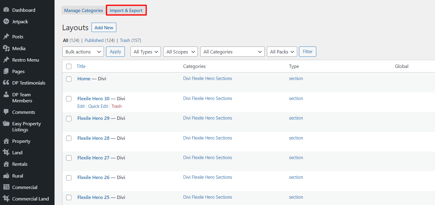Check the select-all checkbox in table header
Image resolution: width=435 pixels, height=205 pixels.
69,66
